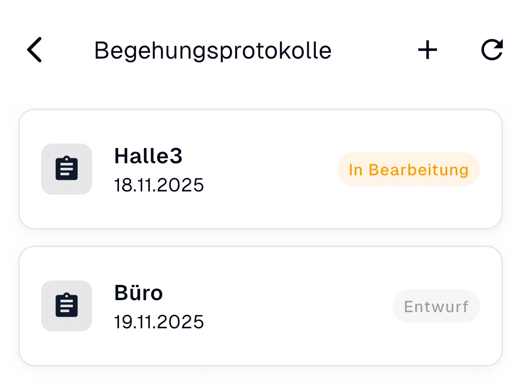Click the reload circle icon top right
522x386 pixels.
pyautogui.click(x=492, y=50)
